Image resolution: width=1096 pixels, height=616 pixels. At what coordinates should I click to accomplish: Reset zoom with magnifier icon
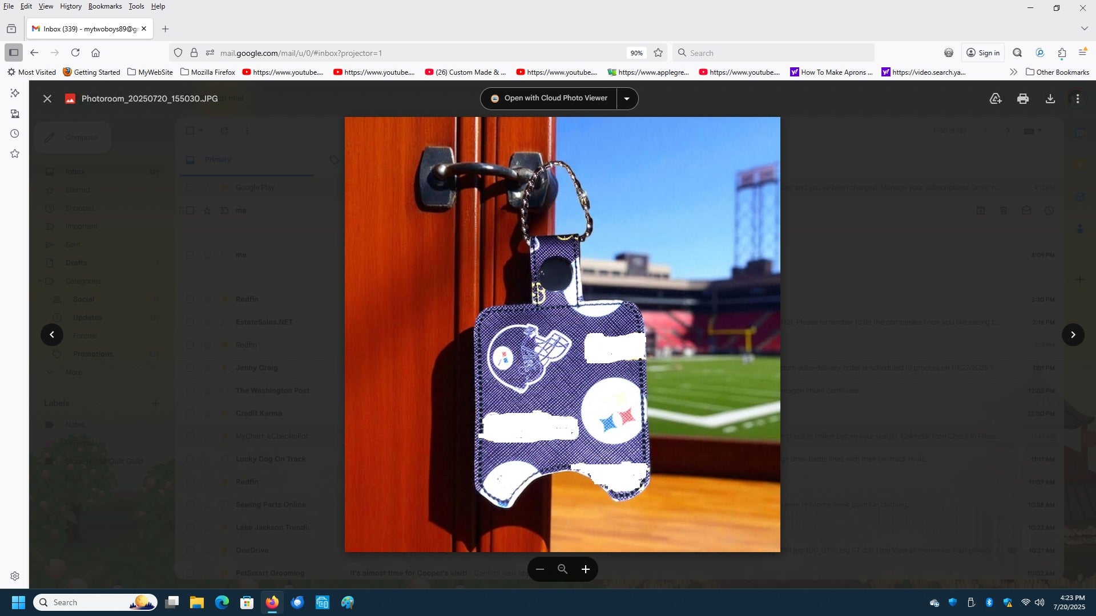point(562,569)
